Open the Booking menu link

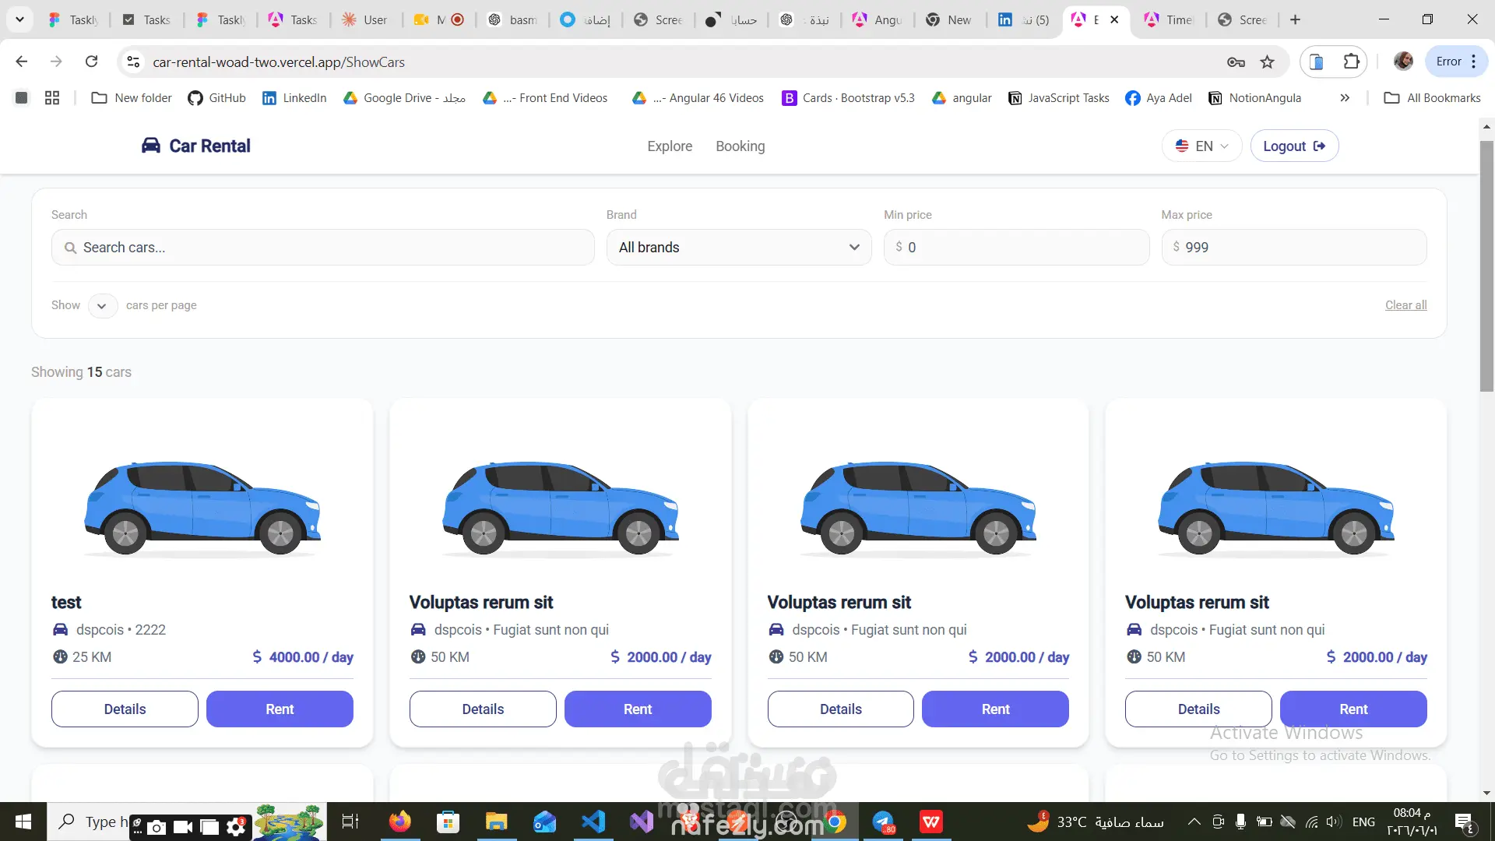point(740,146)
